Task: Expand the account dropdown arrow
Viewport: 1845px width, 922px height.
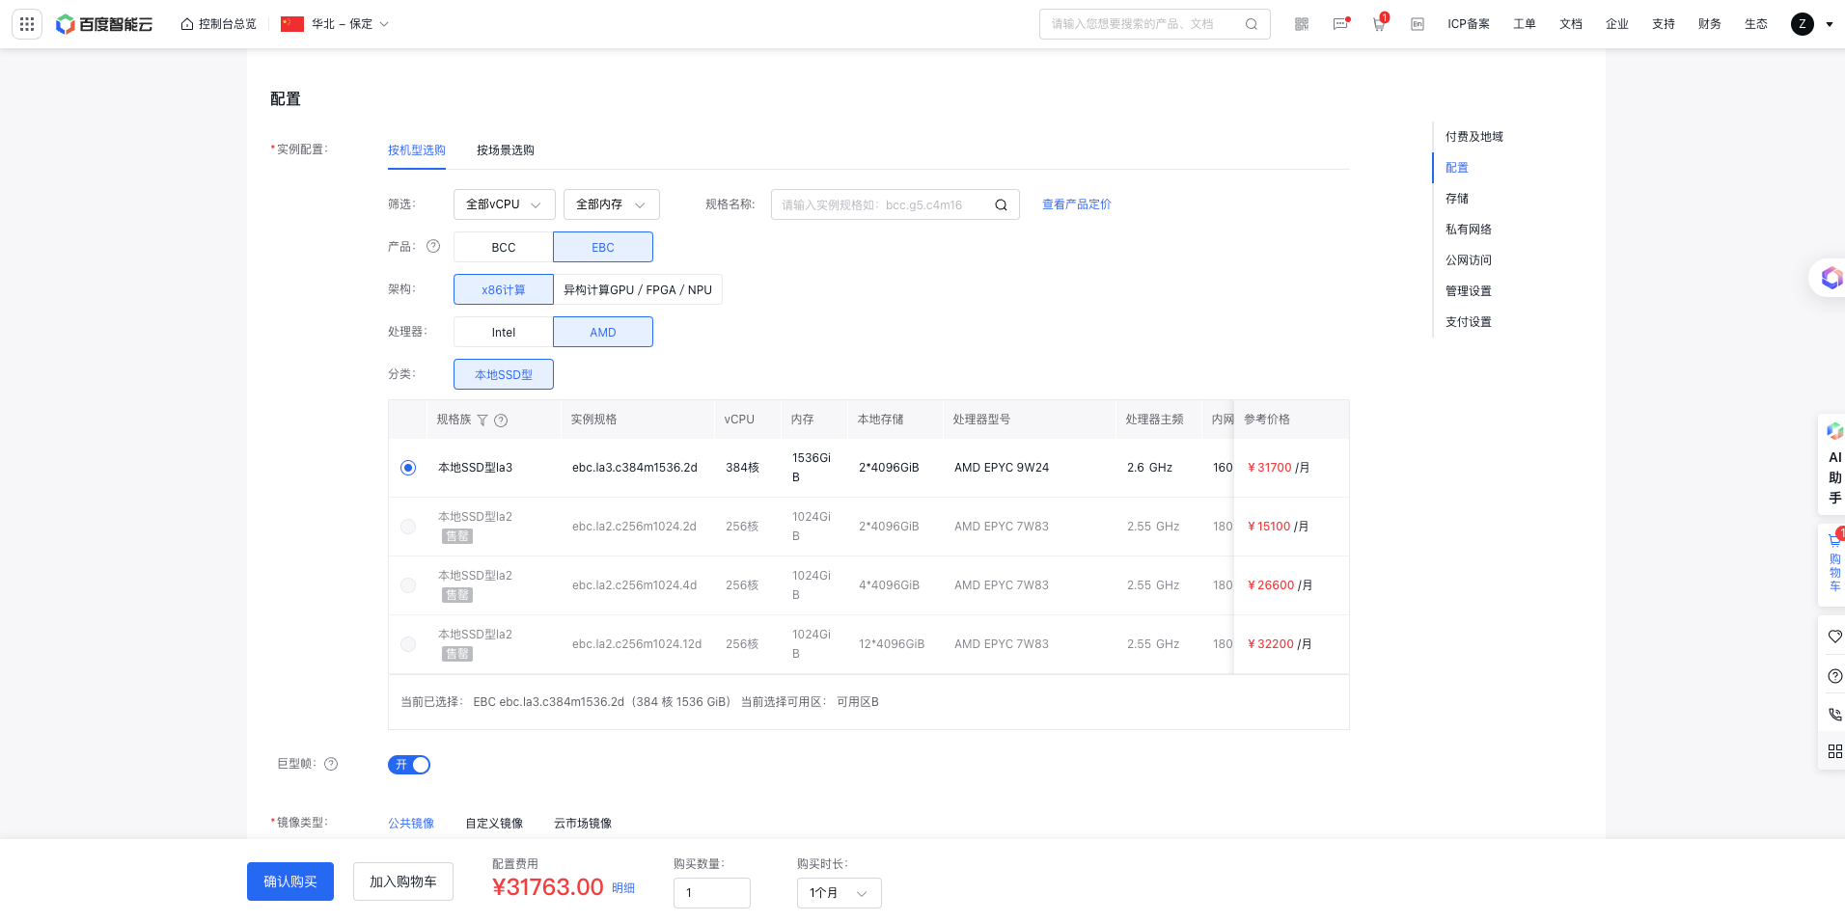Action: pyautogui.click(x=1830, y=24)
